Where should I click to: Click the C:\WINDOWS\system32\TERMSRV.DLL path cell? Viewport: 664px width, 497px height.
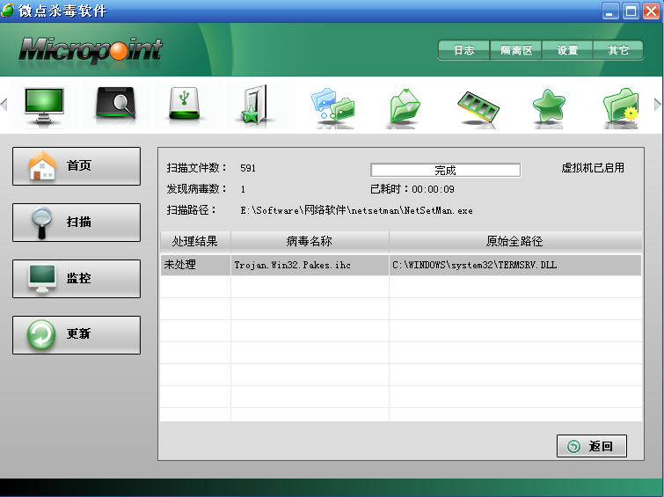click(x=515, y=265)
